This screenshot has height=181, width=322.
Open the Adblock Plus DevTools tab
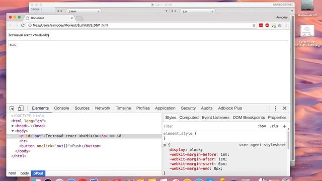coord(230,108)
